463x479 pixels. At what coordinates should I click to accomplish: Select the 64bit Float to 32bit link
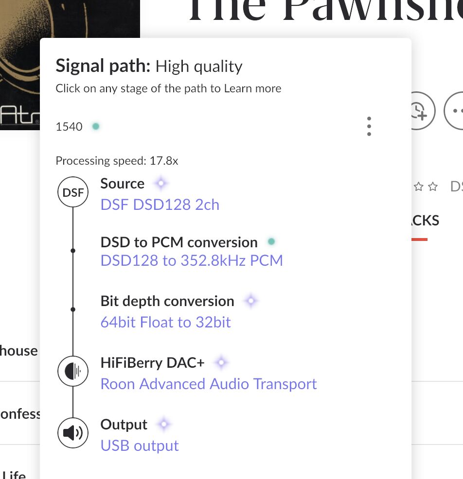tap(165, 322)
